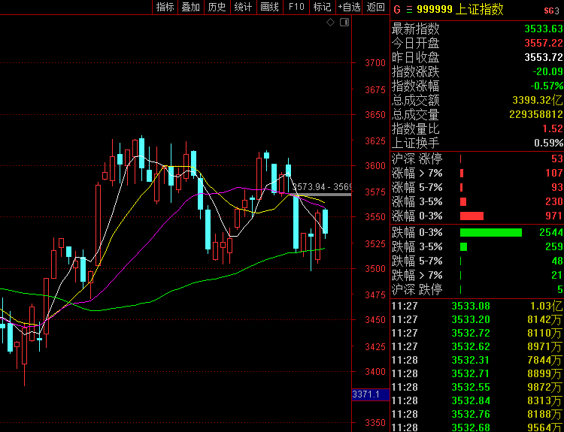Open the 叠加 overlay menu
Screen dimensions: 564x432
coord(191,7)
